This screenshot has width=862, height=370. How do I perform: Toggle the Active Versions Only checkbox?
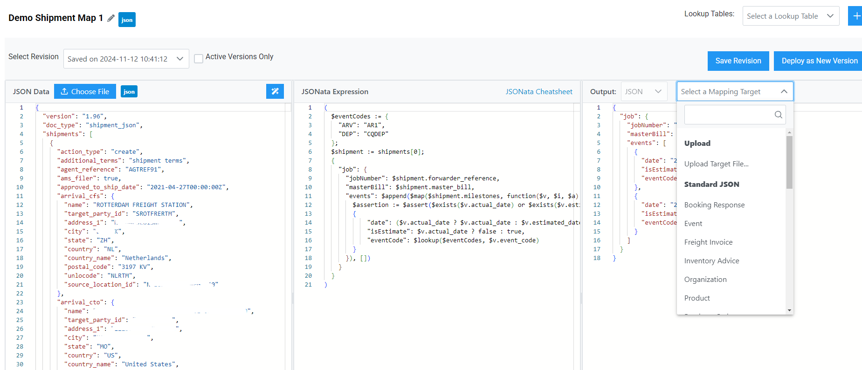[x=199, y=59]
